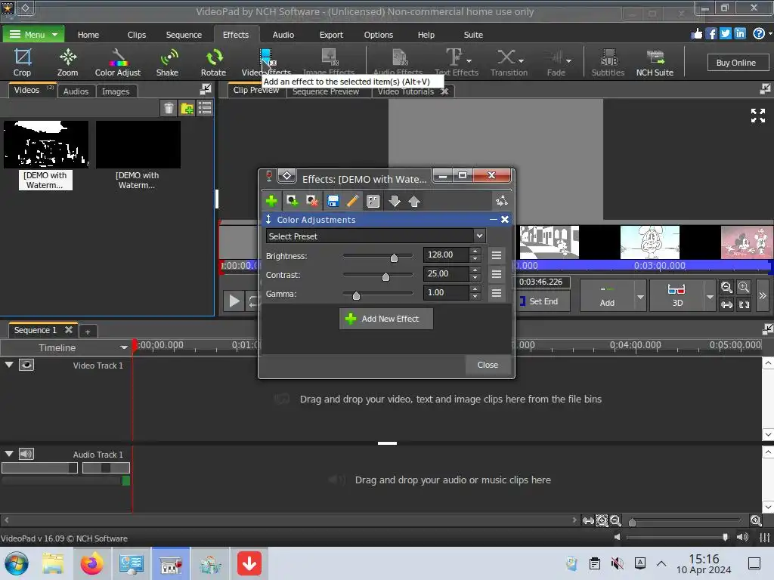Select first DEMO video thumbnail
Image resolution: width=774 pixels, height=580 pixels.
46,144
